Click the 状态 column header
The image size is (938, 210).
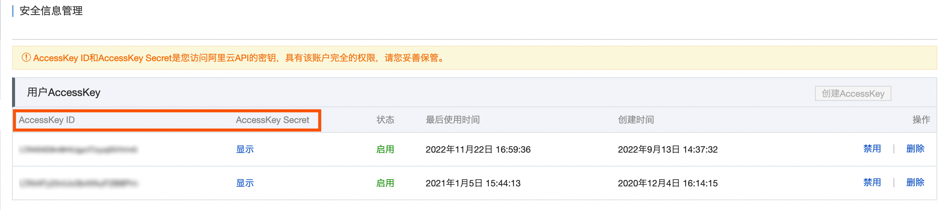tap(385, 120)
